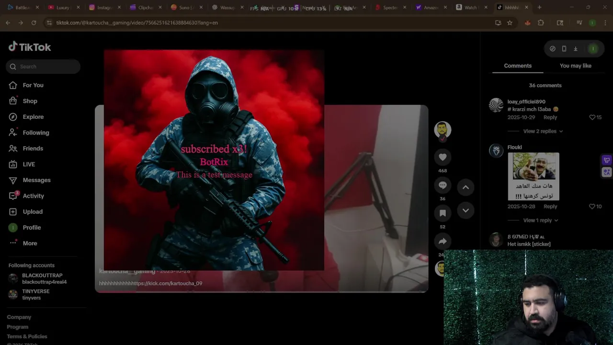Open the profile avatar menu
Screen dimensions: 613x345
[x=593, y=48]
